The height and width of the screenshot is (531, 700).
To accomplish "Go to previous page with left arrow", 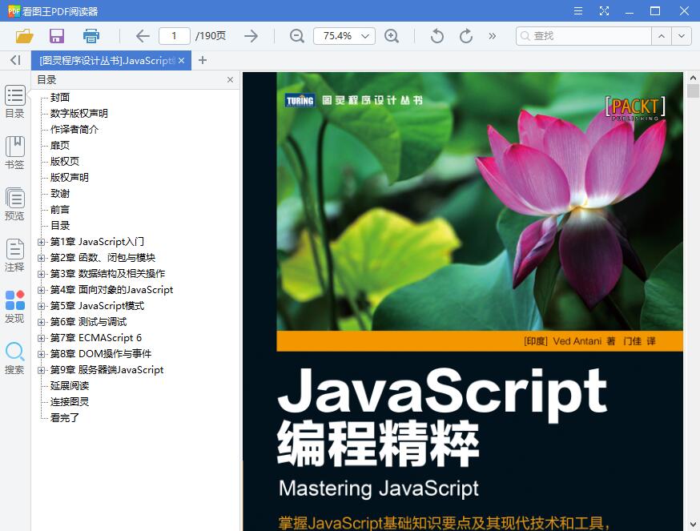I will (x=143, y=36).
